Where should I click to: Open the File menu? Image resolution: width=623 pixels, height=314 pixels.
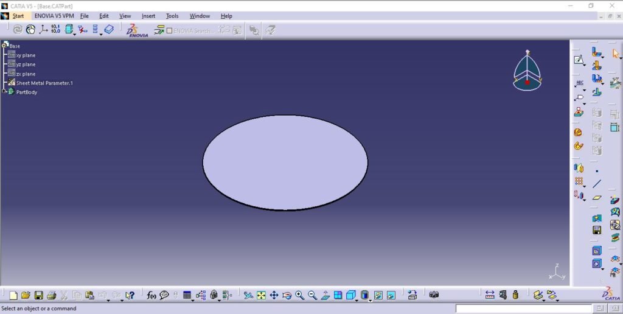[x=84, y=16]
